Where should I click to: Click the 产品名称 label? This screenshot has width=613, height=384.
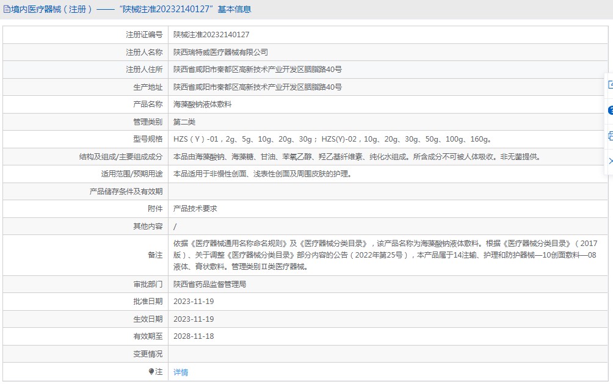[148, 104]
